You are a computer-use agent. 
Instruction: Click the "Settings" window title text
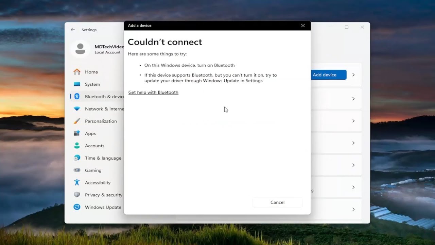(89, 30)
